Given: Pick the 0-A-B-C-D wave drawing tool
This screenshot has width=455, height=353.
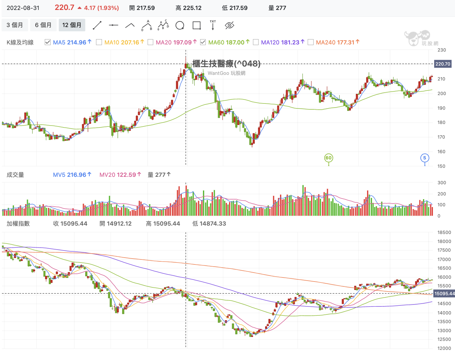Looking at the screenshot, I should click(163, 25).
